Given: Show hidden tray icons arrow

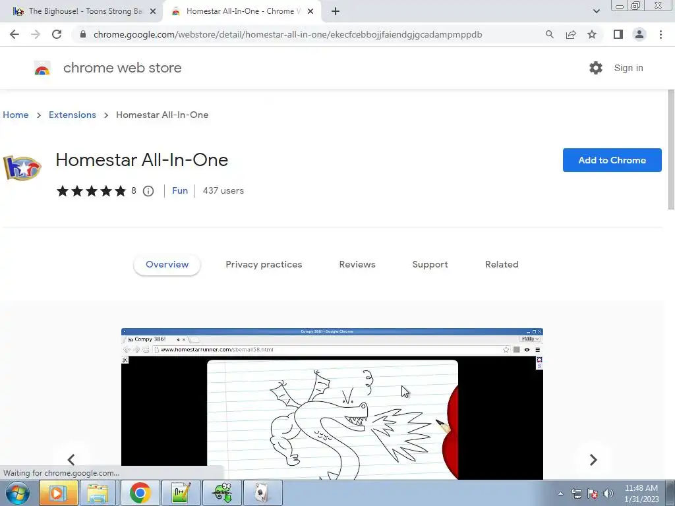Looking at the screenshot, I should [x=560, y=493].
